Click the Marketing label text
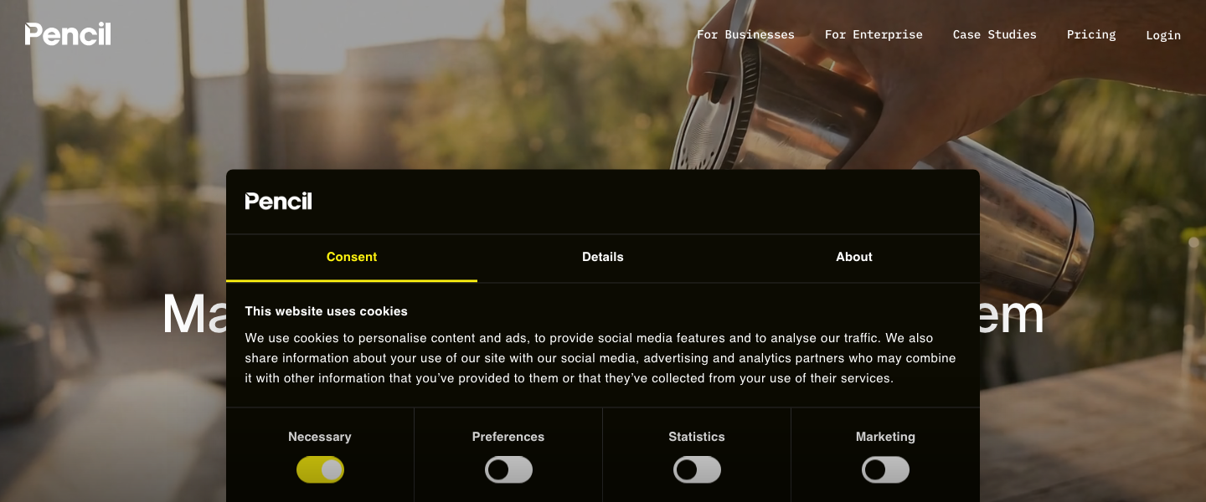The height and width of the screenshot is (502, 1206). coord(885,437)
